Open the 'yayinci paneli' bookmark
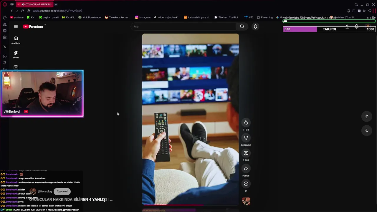This screenshot has height=212, width=377. [49, 17]
